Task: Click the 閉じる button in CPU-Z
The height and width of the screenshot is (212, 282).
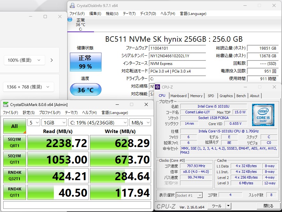Action: (x=268, y=206)
